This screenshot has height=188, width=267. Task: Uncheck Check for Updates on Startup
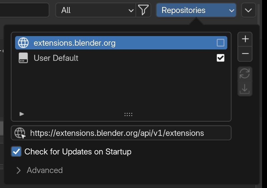click(x=16, y=152)
